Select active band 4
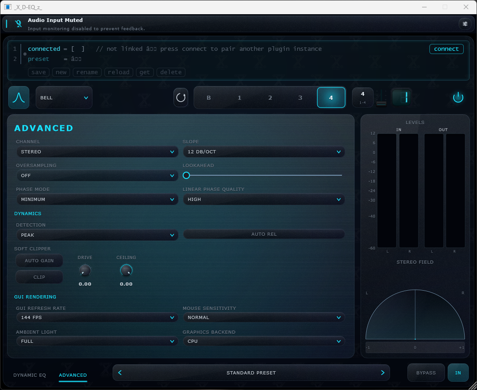The image size is (477, 390). tap(331, 97)
